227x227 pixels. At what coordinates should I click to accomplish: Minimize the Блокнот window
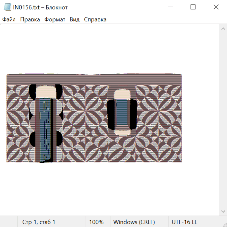tap(170, 7)
